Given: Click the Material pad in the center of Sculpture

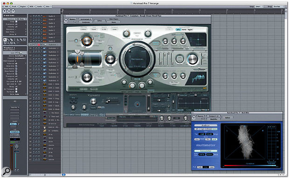Looking at the screenshot, I should pyautogui.click(x=137, y=59).
